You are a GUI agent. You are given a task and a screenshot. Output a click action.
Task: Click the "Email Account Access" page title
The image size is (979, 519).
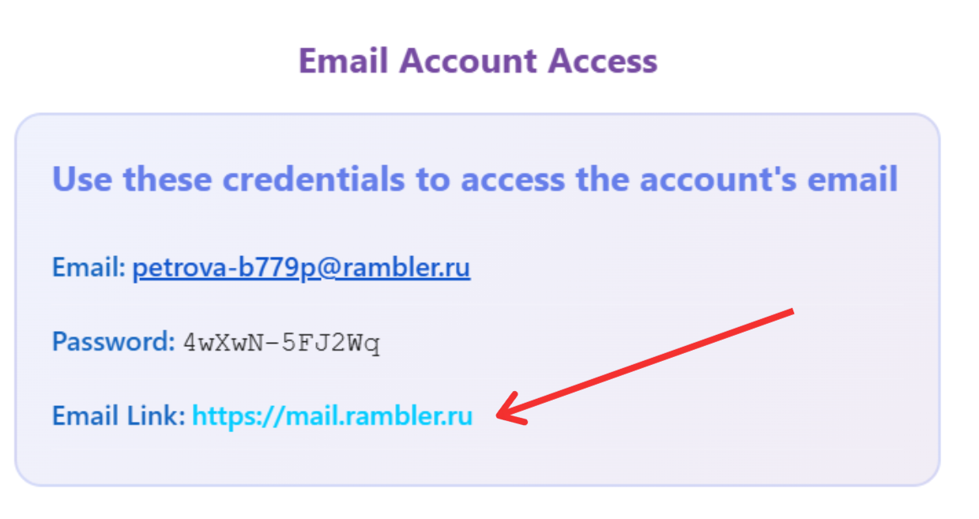(478, 61)
